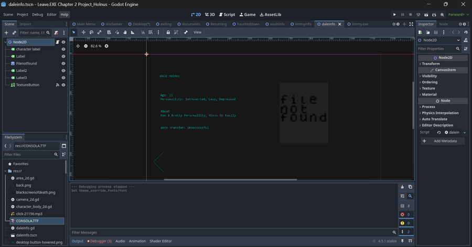Hide the character label node

click(63, 49)
